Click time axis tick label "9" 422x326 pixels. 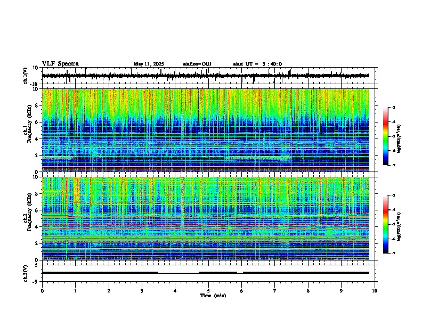point(341,291)
